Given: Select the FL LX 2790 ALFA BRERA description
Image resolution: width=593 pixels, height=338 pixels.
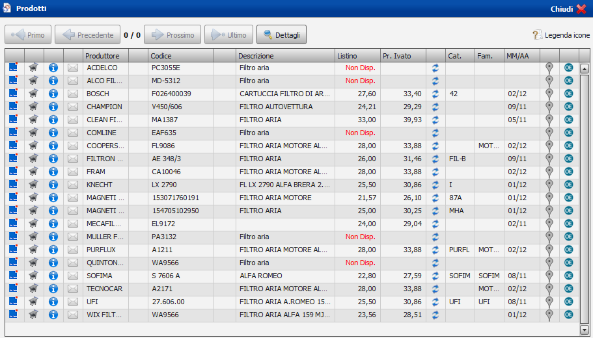Looking at the screenshot, I should pyautogui.click(x=285, y=185).
